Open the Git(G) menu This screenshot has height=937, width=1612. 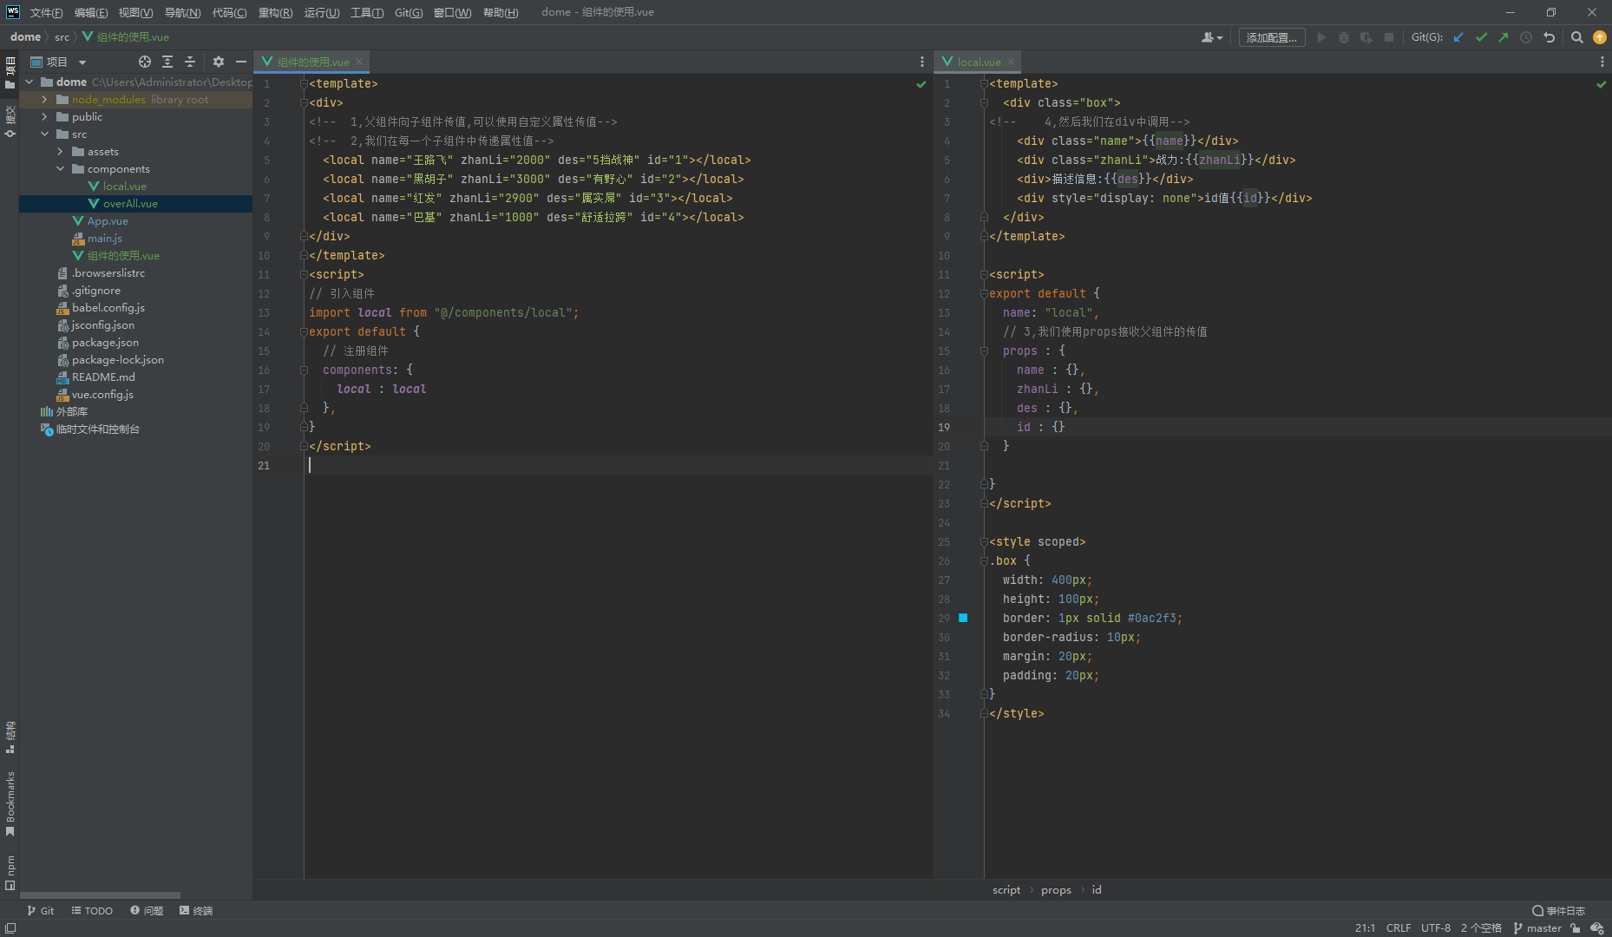[x=408, y=12]
